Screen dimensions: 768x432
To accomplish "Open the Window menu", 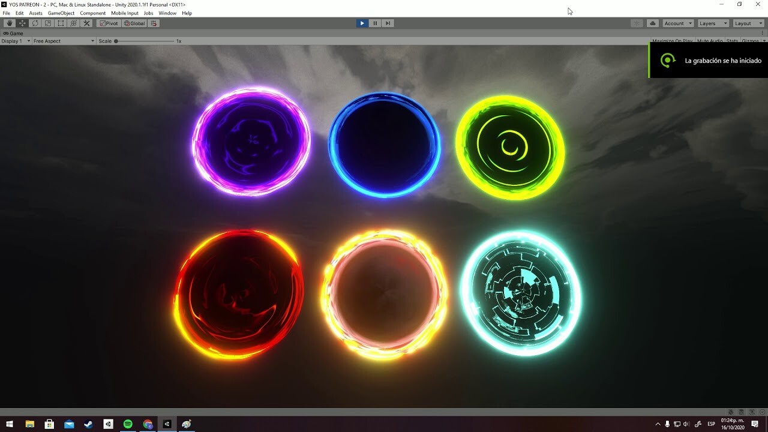I will click(x=167, y=13).
